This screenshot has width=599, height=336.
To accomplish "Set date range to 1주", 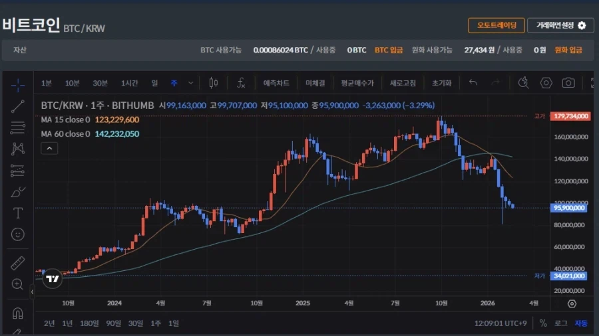I will [156, 323].
